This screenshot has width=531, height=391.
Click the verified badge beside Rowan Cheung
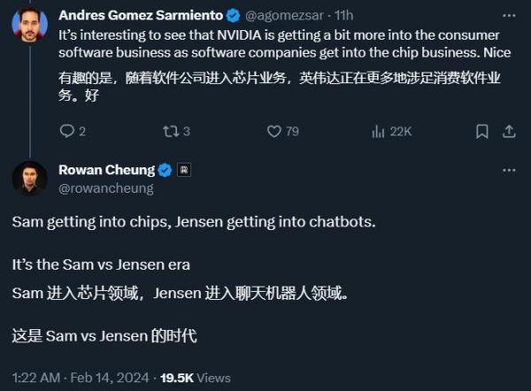(x=164, y=170)
